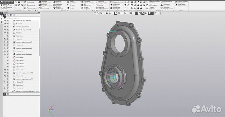The height and width of the screenshot is (117, 225).
Task: Click Копировать объекты command
Action: coord(115,5)
